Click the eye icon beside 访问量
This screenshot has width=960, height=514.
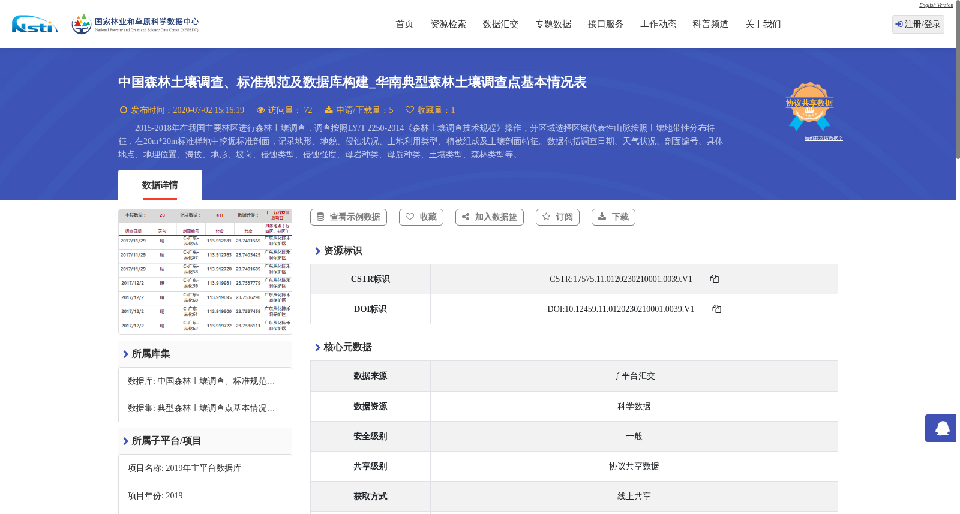tap(260, 110)
